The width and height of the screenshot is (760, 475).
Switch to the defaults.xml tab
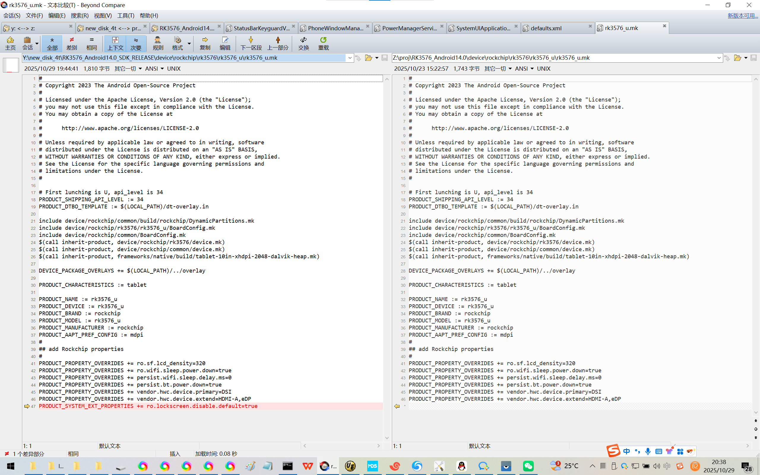(546, 28)
